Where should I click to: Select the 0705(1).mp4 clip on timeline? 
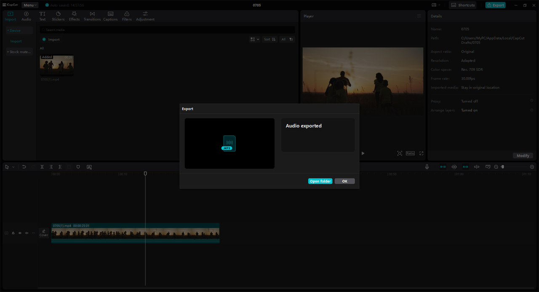pyautogui.click(x=135, y=233)
